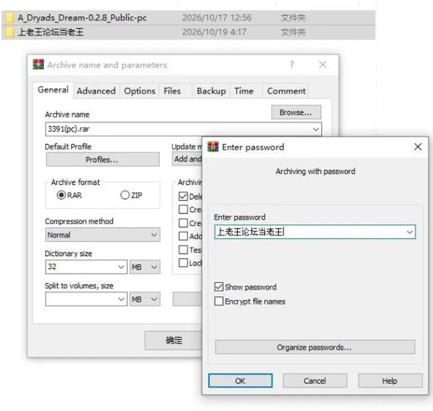Screen dimensions: 433x411
Task: Open the Update mode dropdown
Action: point(187,159)
